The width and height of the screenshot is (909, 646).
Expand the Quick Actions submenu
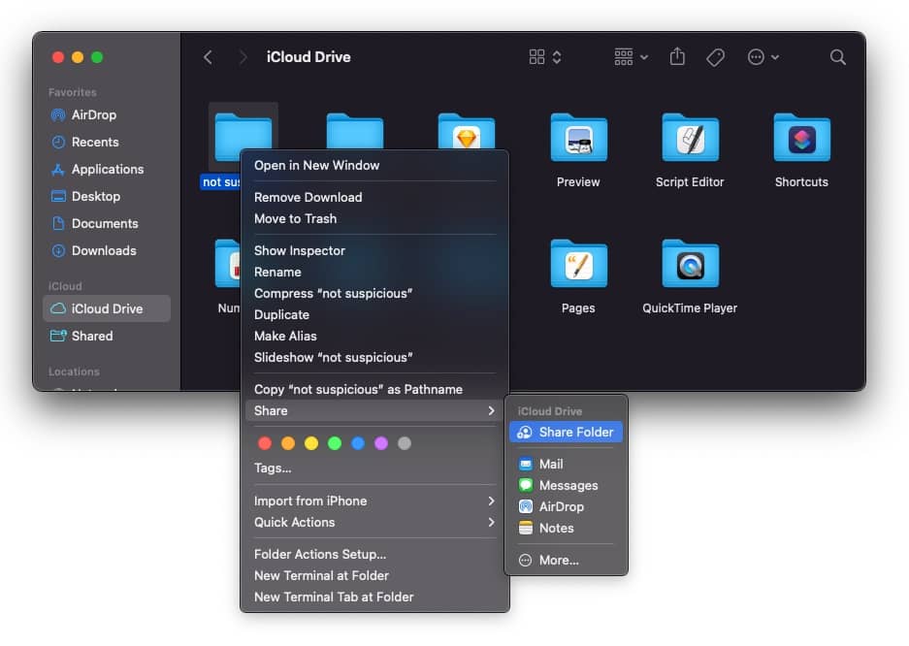coord(374,523)
